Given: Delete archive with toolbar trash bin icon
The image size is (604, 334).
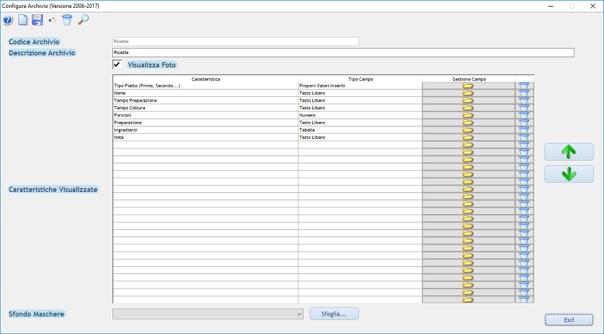Looking at the screenshot, I should click(x=67, y=20).
